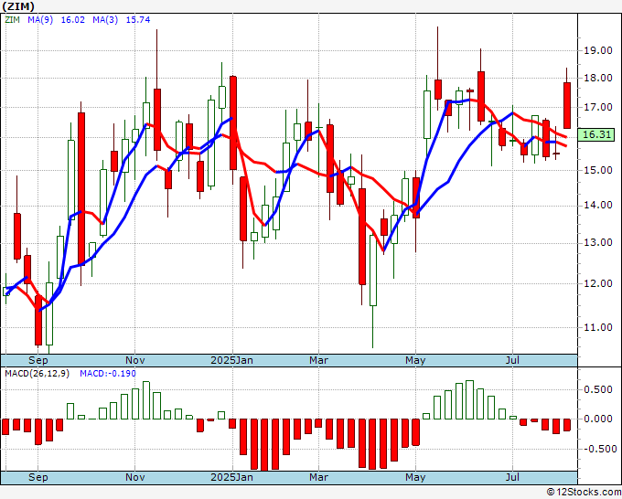Click 2025Jan on the MACD panel date axis
The width and height of the screenshot is (622, 499).
pos(231,477)
